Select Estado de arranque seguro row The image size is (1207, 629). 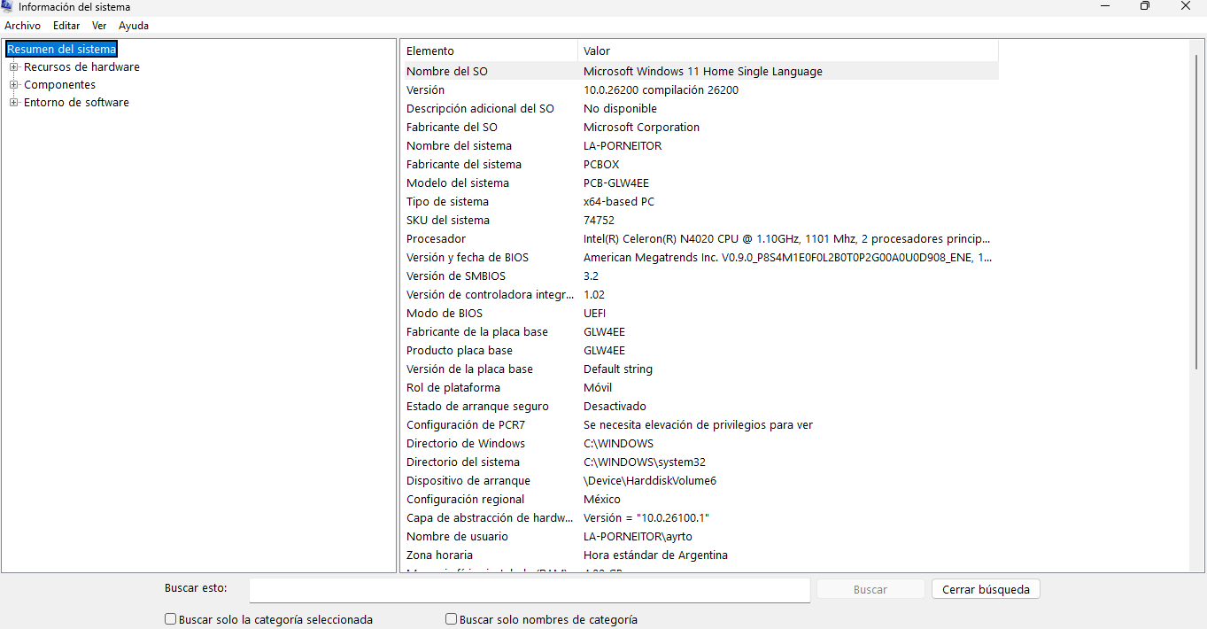700,407
